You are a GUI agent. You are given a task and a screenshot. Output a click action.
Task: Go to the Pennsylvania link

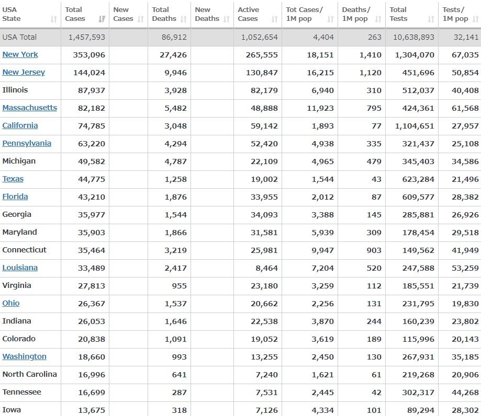click(x=27, y=143)
